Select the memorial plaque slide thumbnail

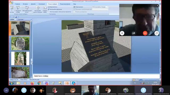20,28
